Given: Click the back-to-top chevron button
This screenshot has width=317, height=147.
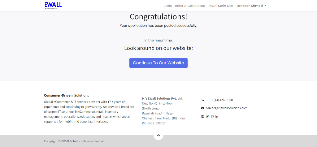Looking at the screenshot, I should [x=158, y=135].
